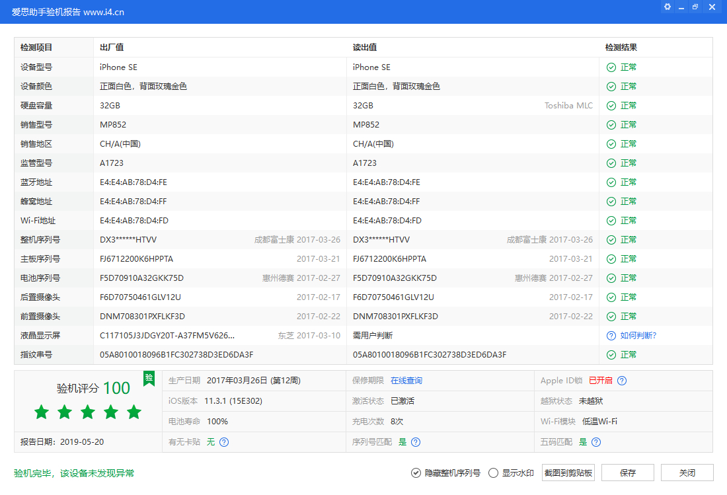Click the first green rating star

tap(42, 412)
